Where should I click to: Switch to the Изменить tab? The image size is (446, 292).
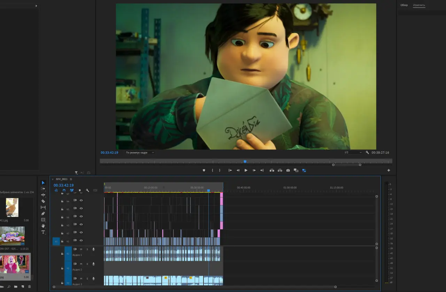[x=419, y=5]
